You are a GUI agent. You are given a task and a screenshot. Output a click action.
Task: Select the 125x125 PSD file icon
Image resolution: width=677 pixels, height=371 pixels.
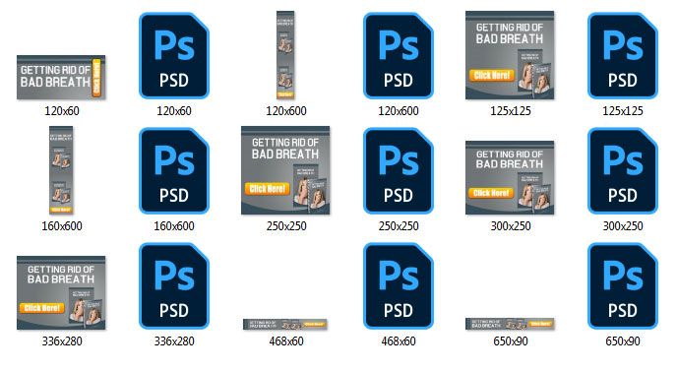pos(623,56)
